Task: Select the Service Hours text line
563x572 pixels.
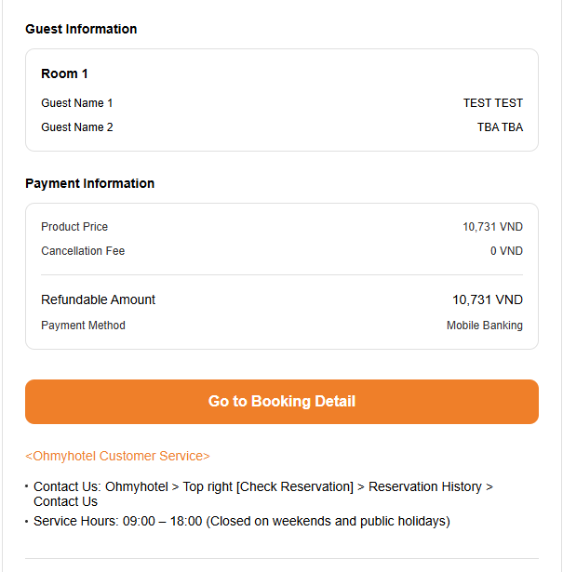Action: tap(241, 521)
